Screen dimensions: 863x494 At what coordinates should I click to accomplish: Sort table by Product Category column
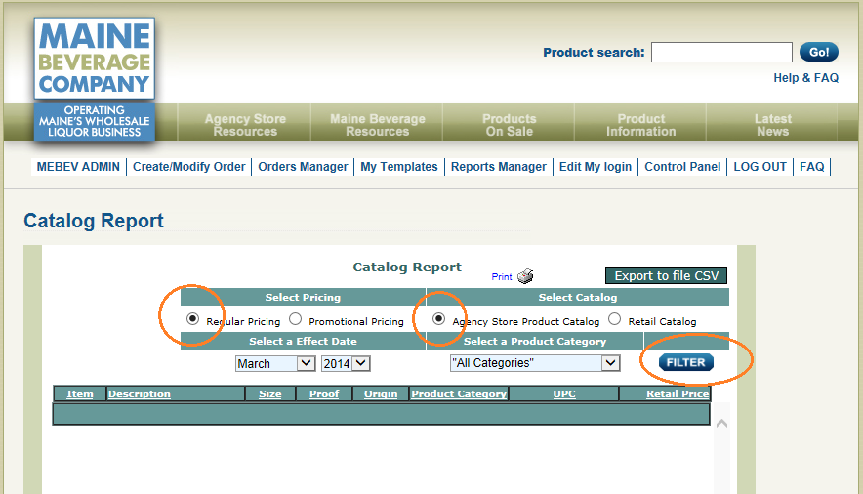tap(459, 393)
